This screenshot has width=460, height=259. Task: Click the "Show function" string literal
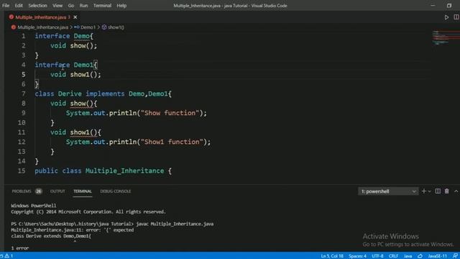(170, 113)
